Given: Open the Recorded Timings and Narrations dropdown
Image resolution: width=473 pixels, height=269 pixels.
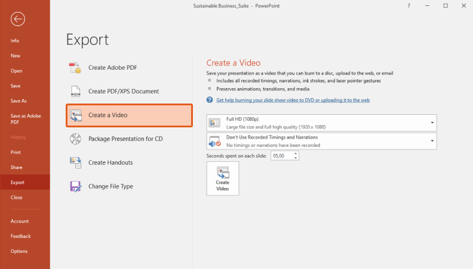Looking at the screenshot, I should coord(321,141).
